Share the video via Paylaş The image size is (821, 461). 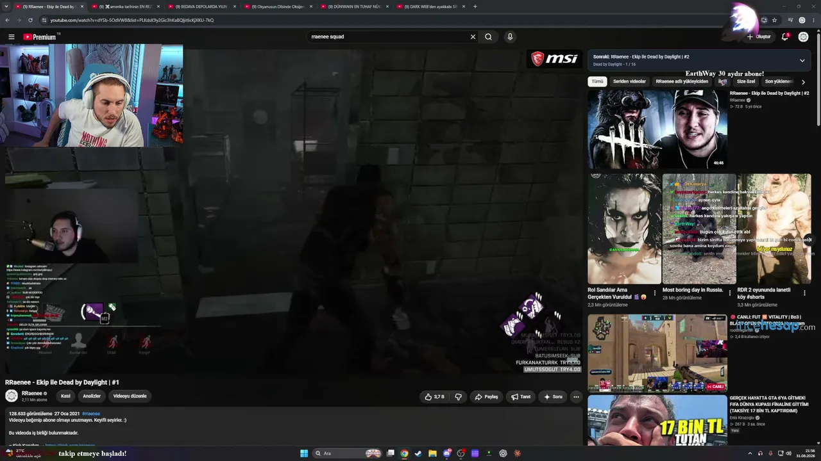486,397
